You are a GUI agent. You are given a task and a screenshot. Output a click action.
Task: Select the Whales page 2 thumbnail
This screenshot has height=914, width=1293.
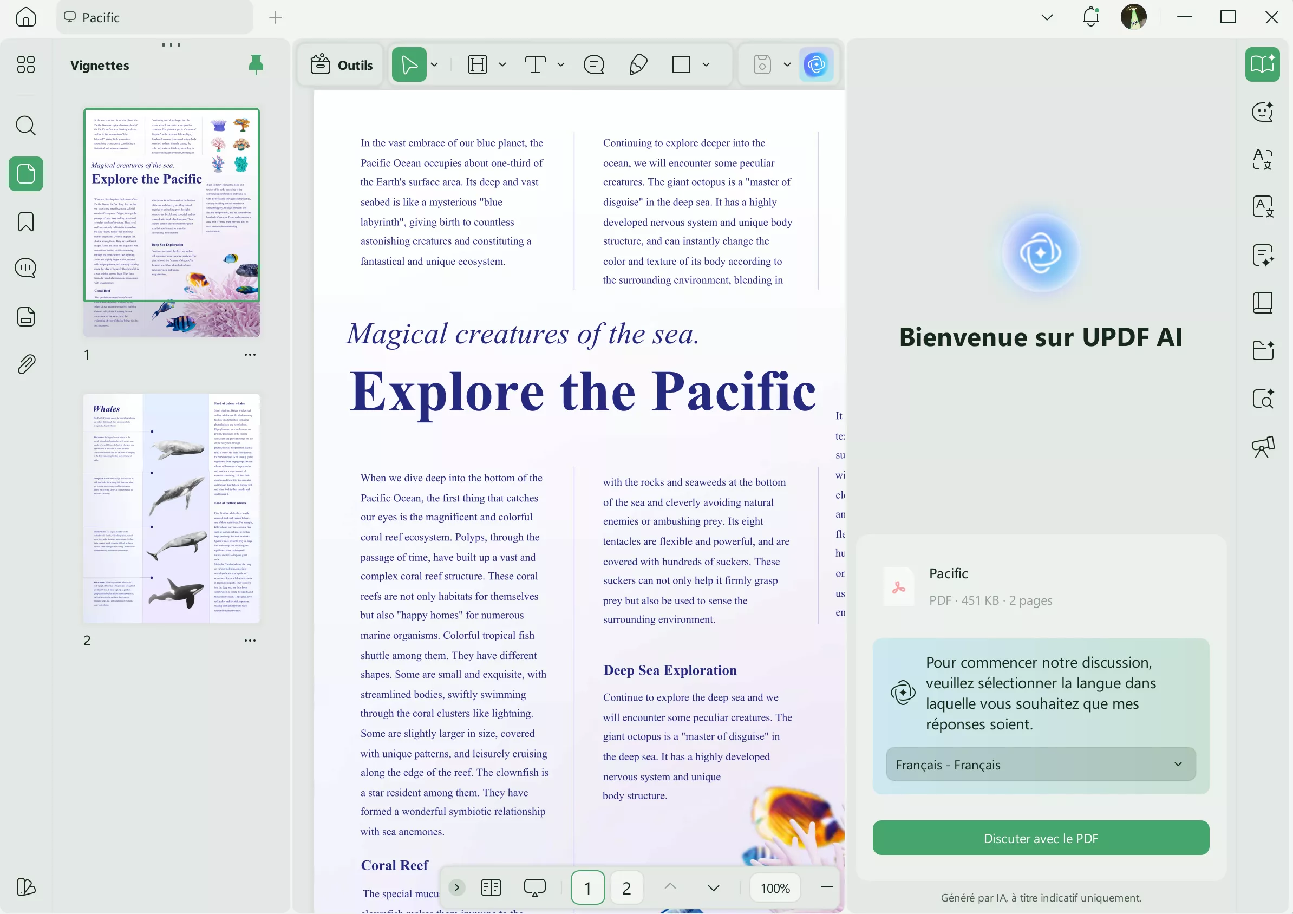pyautogui.click(x=171, y=508)
